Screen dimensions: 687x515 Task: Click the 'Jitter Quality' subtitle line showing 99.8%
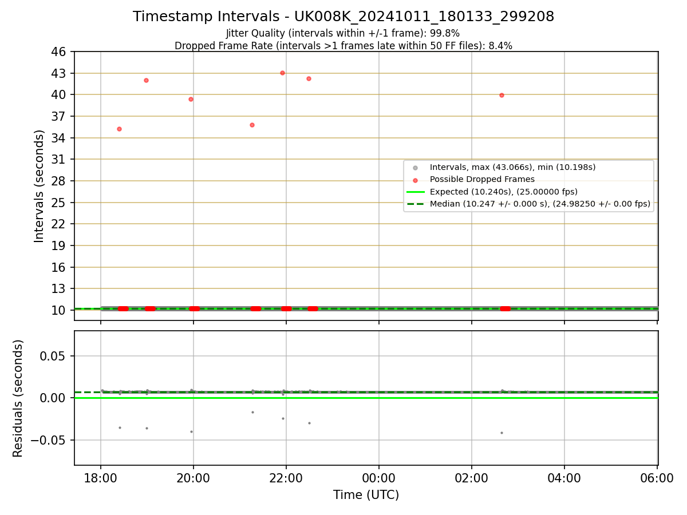343,33
